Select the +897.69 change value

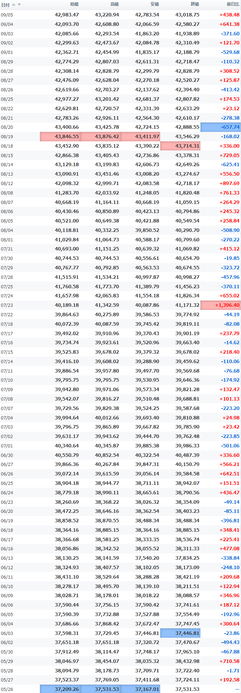(x=229, y=184)
